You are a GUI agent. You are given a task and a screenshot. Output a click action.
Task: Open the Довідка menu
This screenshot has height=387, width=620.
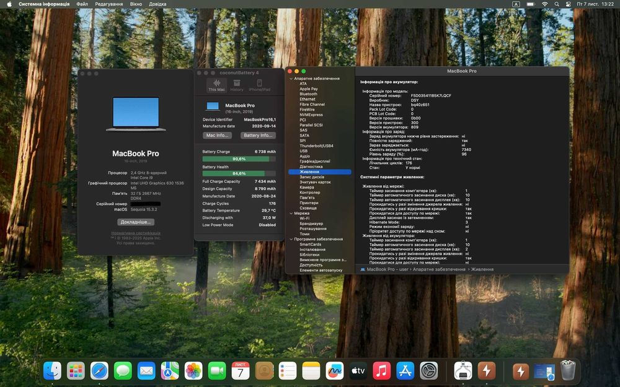157,4
